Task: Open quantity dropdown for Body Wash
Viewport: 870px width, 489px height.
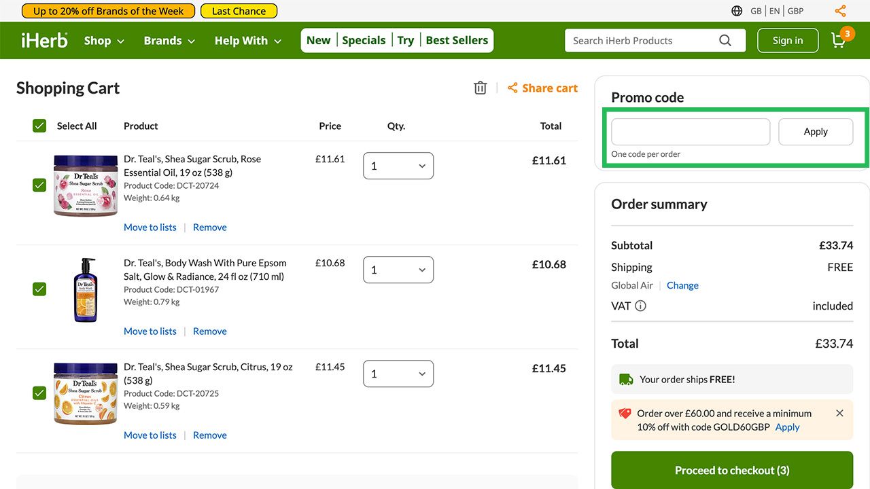Action: (x=398, y=270)
